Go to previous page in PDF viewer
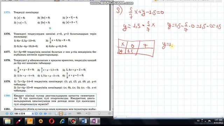224x126 pixels. click(x=11, y=113)
